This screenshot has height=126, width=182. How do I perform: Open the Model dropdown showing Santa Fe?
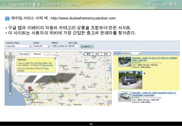pyautogui.click(x=42, y=46)
